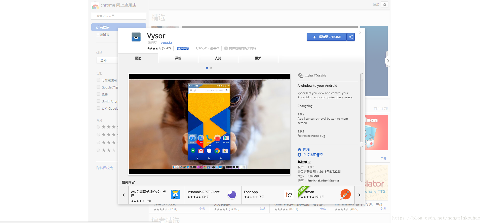The image size is (483, 223).
Task: Open the 扩展程序 category link in dialog
Action: pos(183,48)
